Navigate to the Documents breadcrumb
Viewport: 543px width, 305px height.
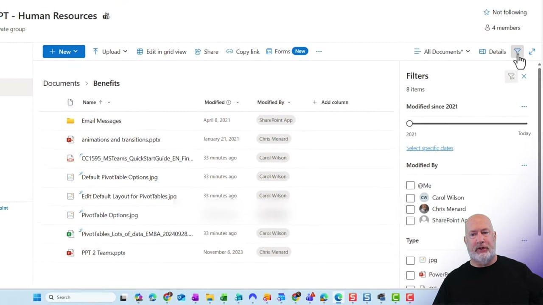click(61, 83)
